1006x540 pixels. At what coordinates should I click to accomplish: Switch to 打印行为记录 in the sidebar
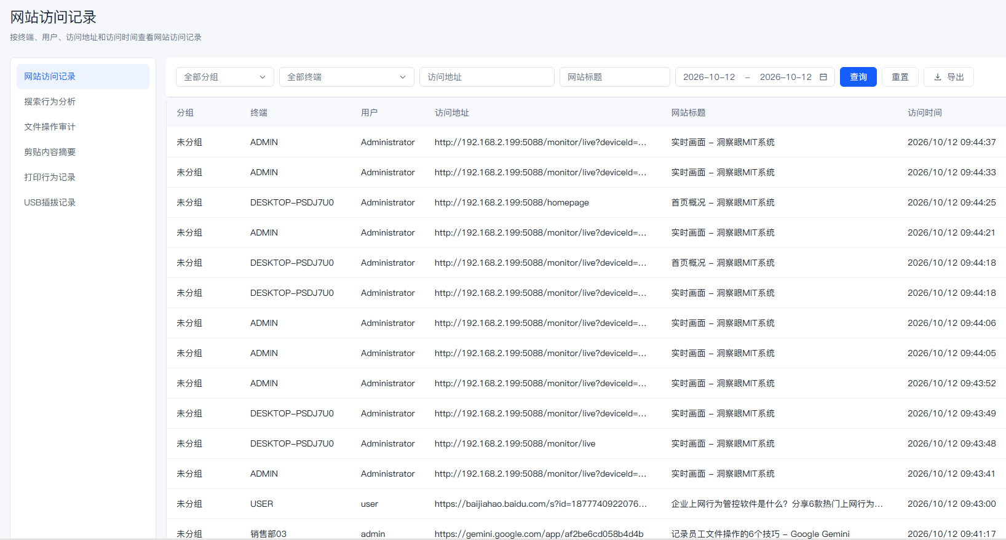click(x=83, y=177)
